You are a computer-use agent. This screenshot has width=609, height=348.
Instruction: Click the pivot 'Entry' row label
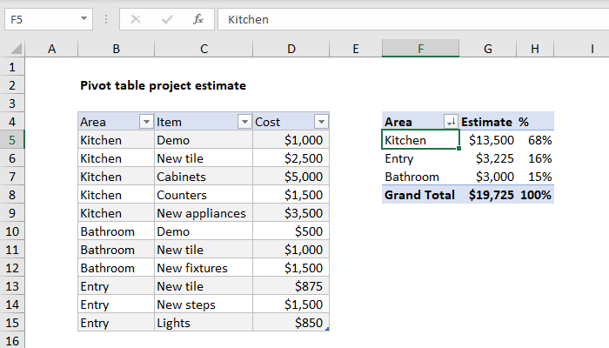(x=420, y=158)
